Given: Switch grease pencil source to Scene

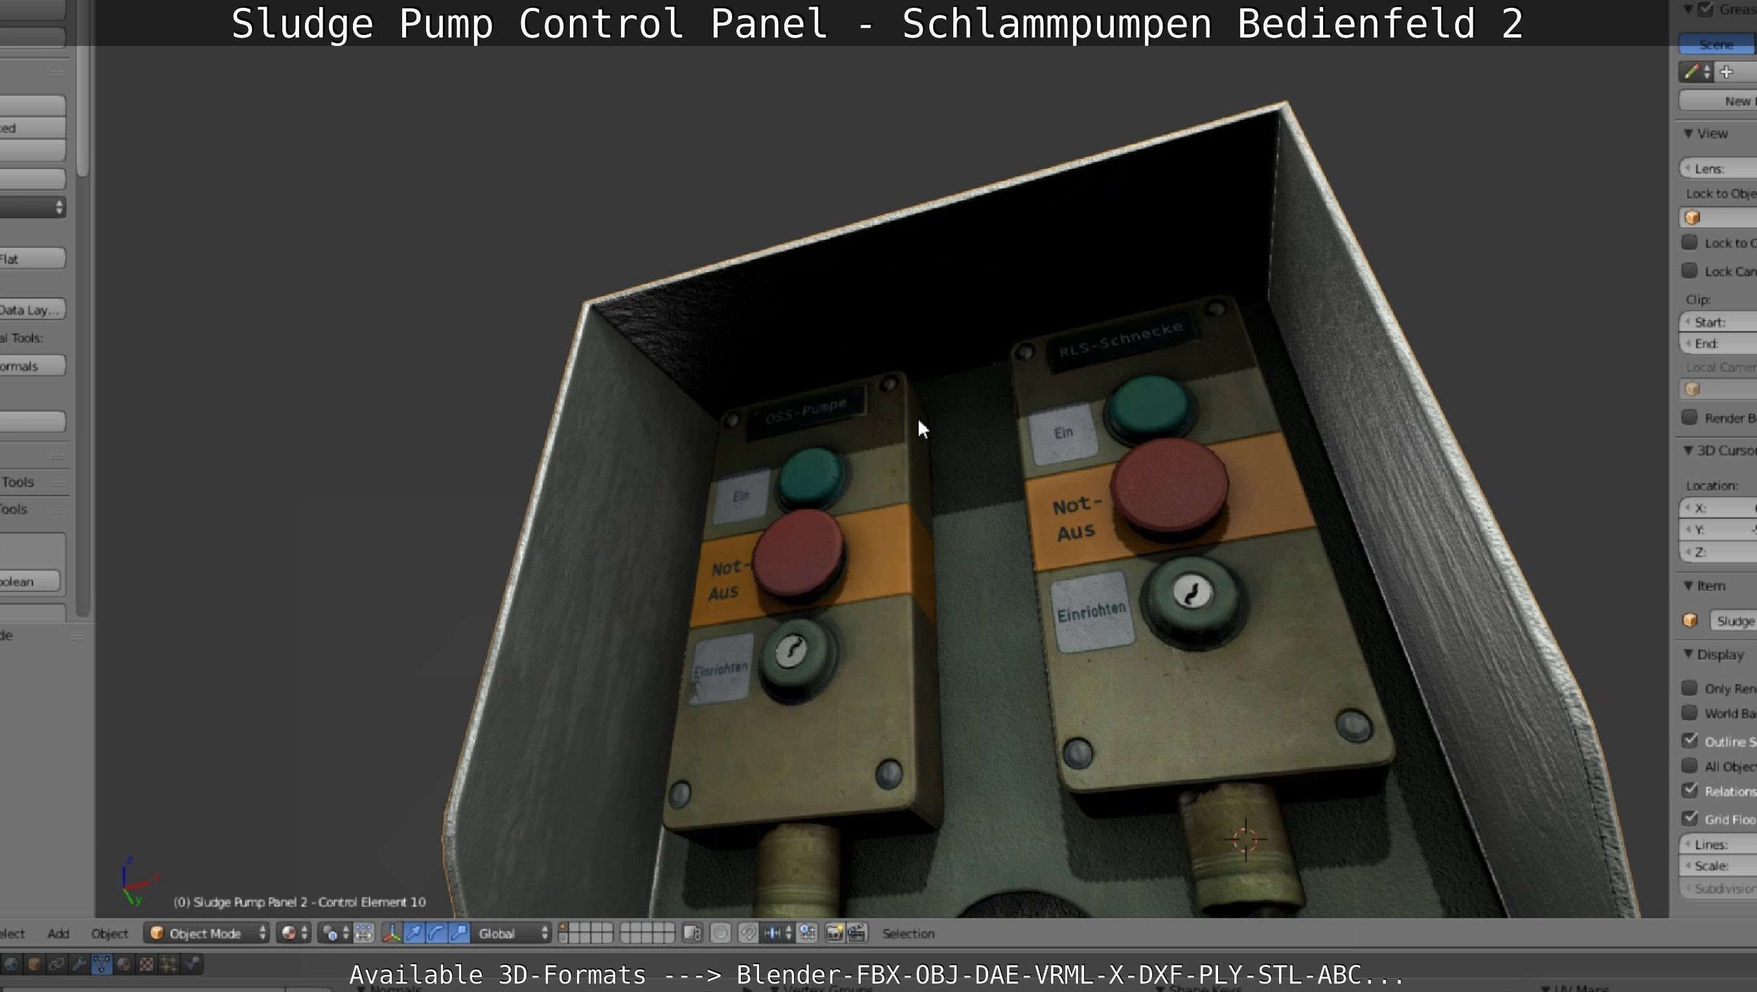Looking at the screenshot, I should [1717, 44].
